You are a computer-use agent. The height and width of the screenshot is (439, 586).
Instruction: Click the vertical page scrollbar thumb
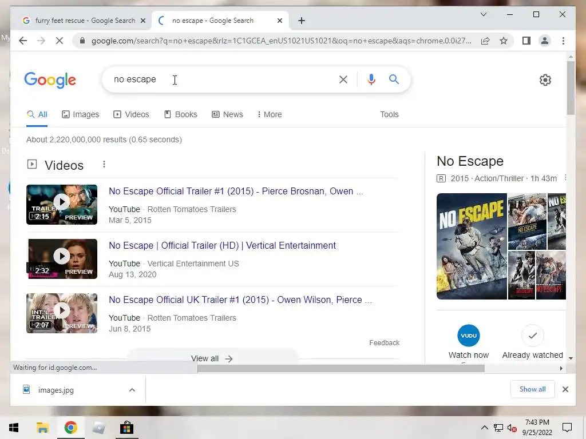pyautogui.click(x=571, y=88)
